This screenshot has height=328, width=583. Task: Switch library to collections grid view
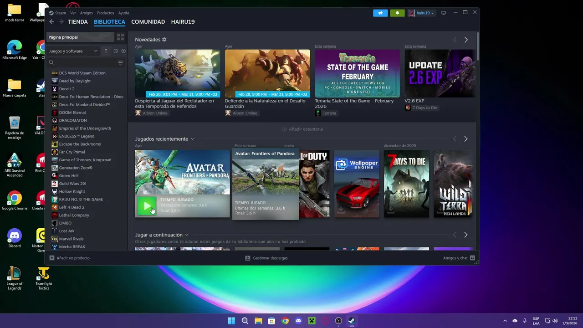pyautogui.click(x=120, y=37)
